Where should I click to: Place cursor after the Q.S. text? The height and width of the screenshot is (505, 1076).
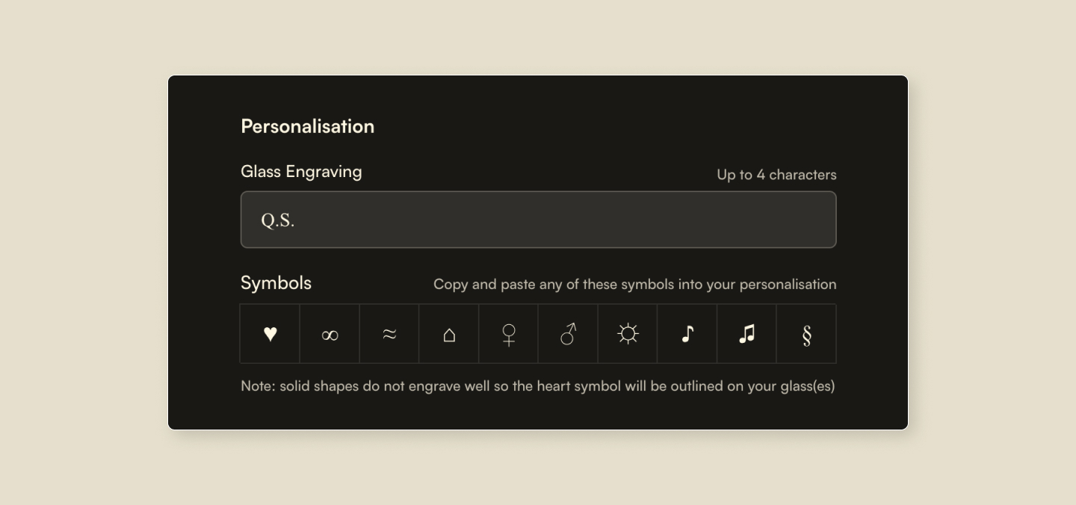(295, 219)
